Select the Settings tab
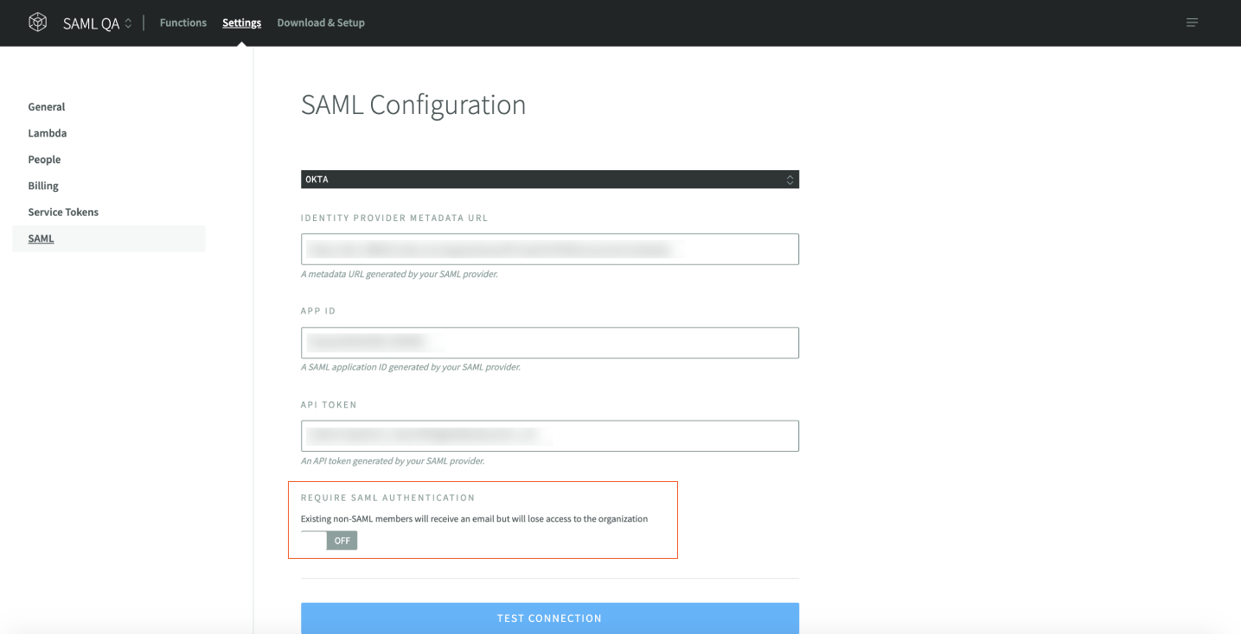1241x634 pixels. [241, 22]
